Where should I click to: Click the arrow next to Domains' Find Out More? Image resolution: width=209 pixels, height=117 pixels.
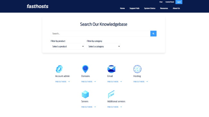95,81
